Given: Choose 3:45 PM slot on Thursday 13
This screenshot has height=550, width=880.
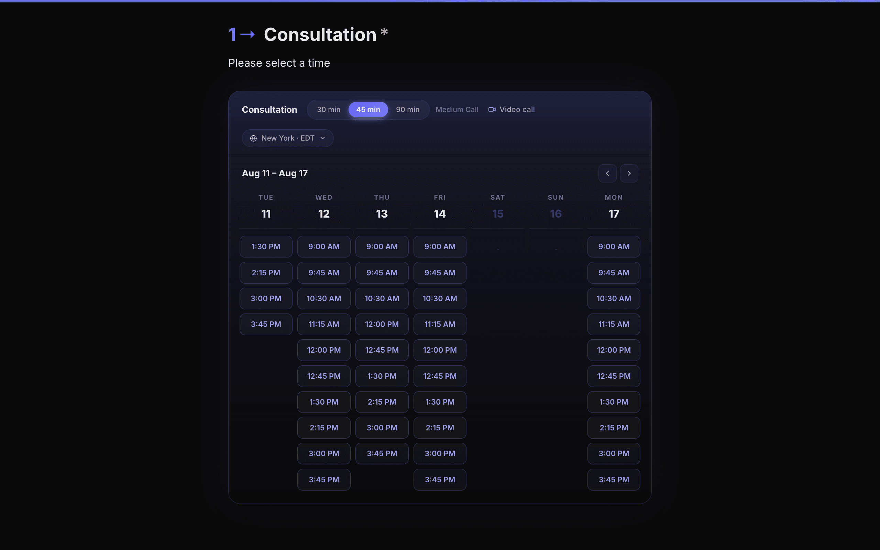Looking at the screenshot, I should coord(382,454).
